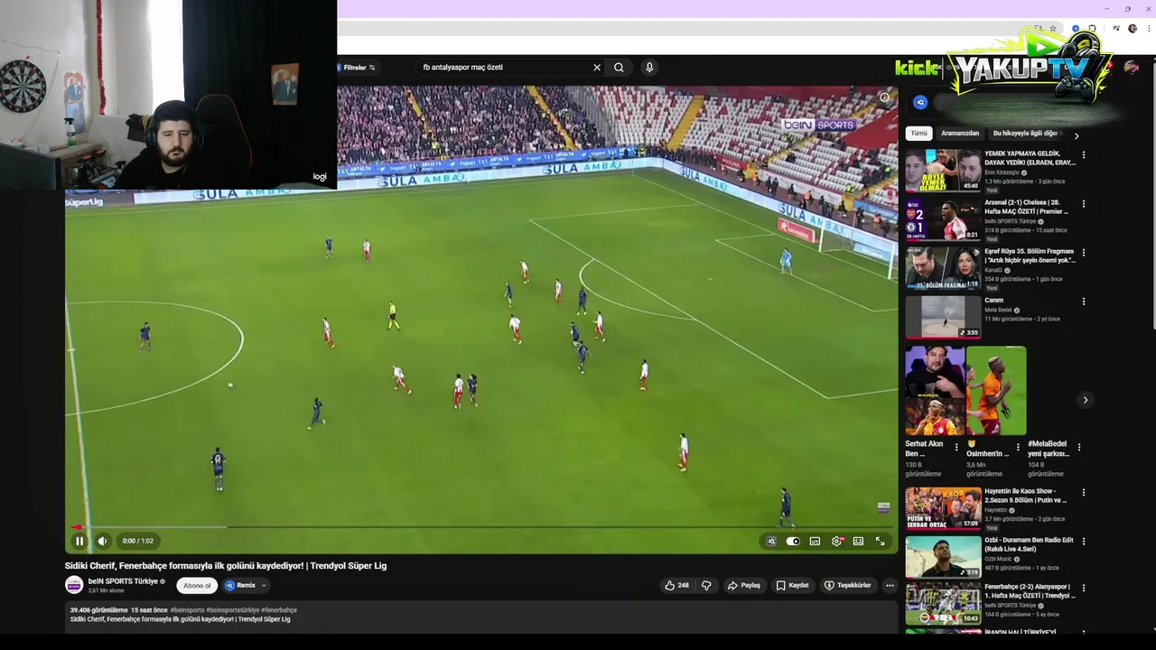Click the Teşekkürler button

pyautogui.click(x=847, y=585)
